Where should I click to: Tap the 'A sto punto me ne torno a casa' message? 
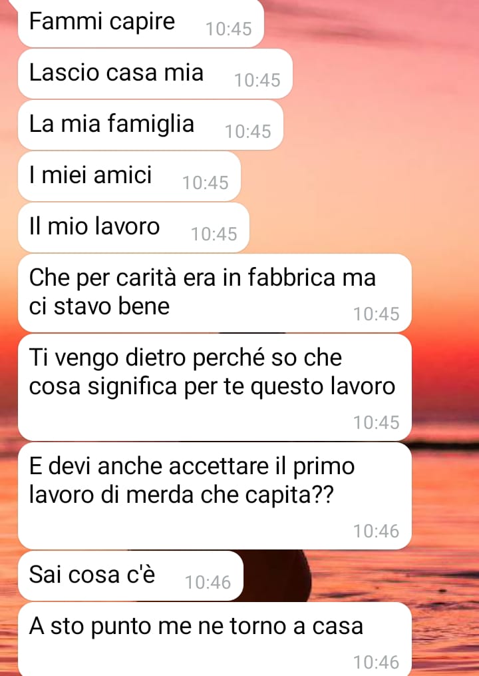[x=214, y=639]
